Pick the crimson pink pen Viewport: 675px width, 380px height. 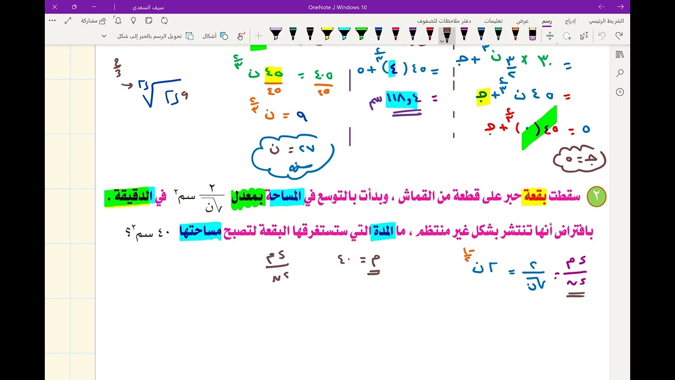396,35
